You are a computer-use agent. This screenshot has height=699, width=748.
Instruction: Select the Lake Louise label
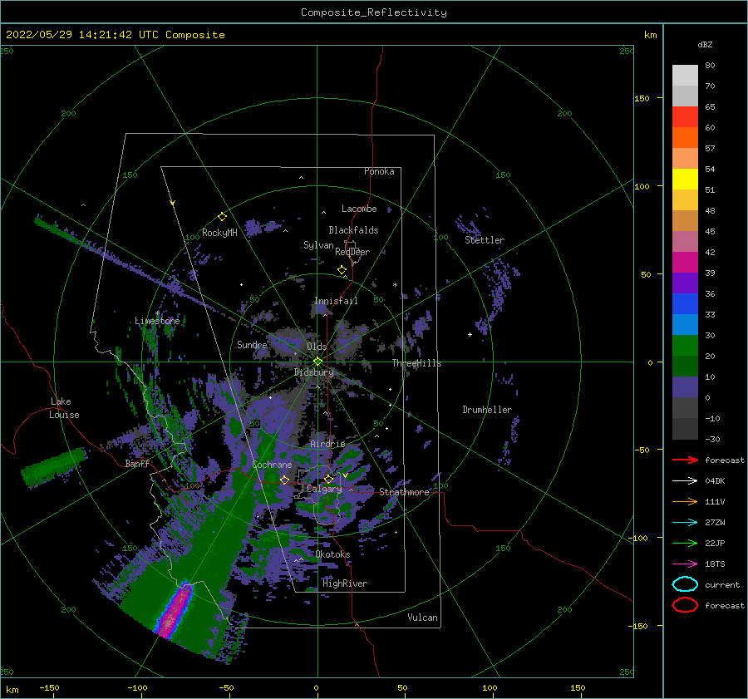(x=64, y=408)
